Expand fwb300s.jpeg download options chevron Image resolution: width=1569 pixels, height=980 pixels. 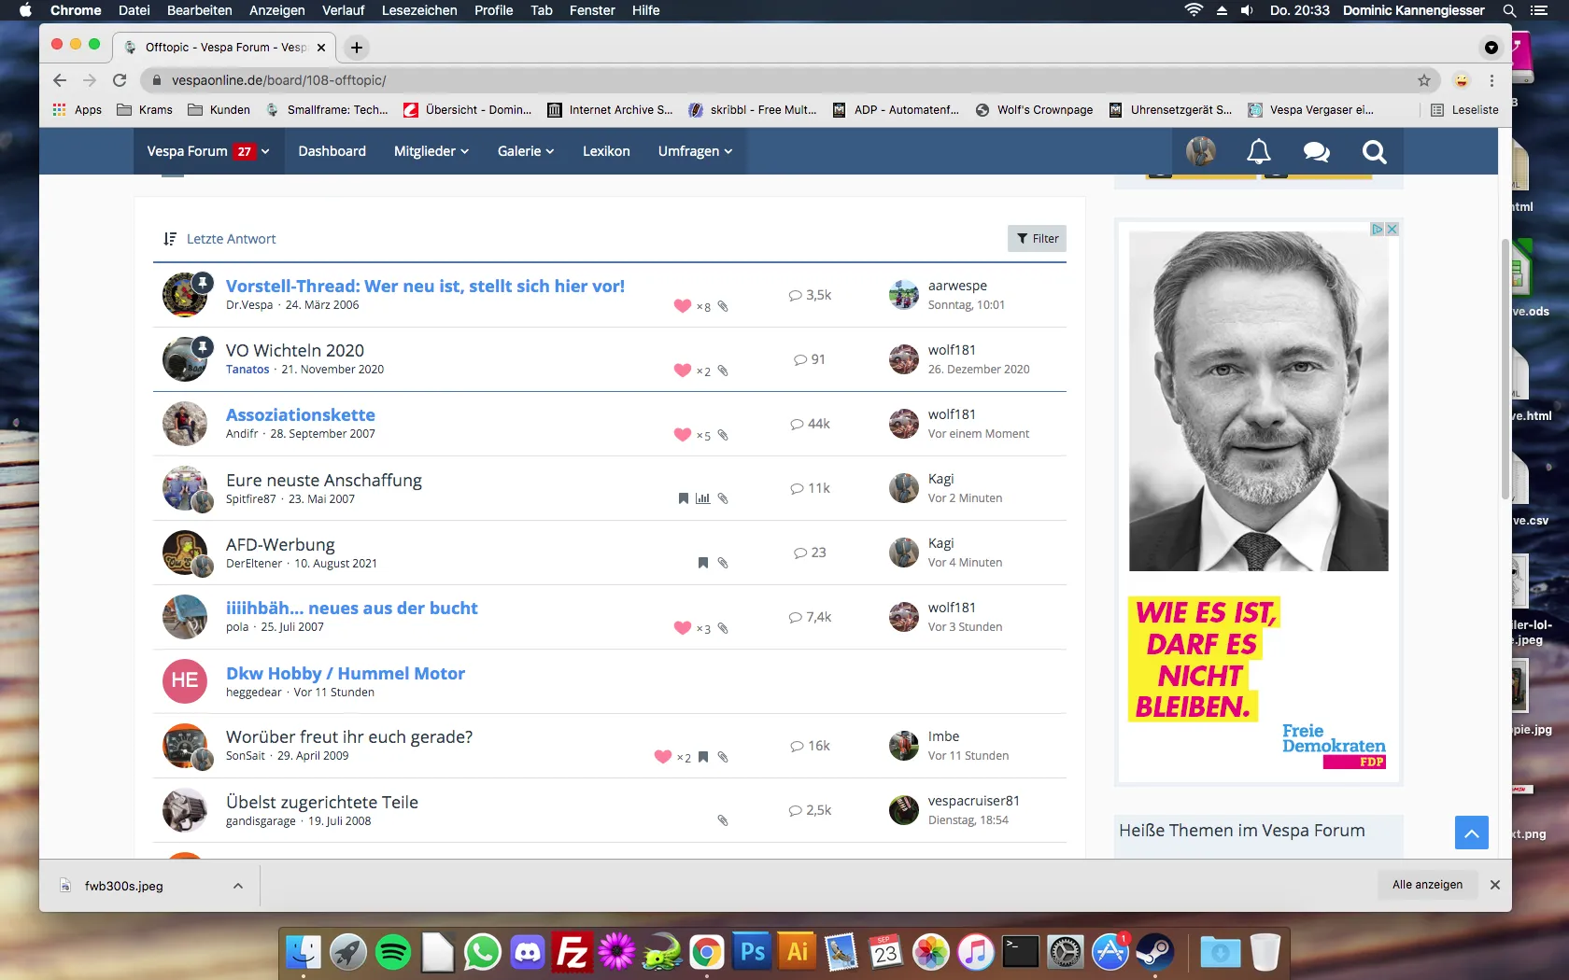pyautogui.click(x=238, y=886)
